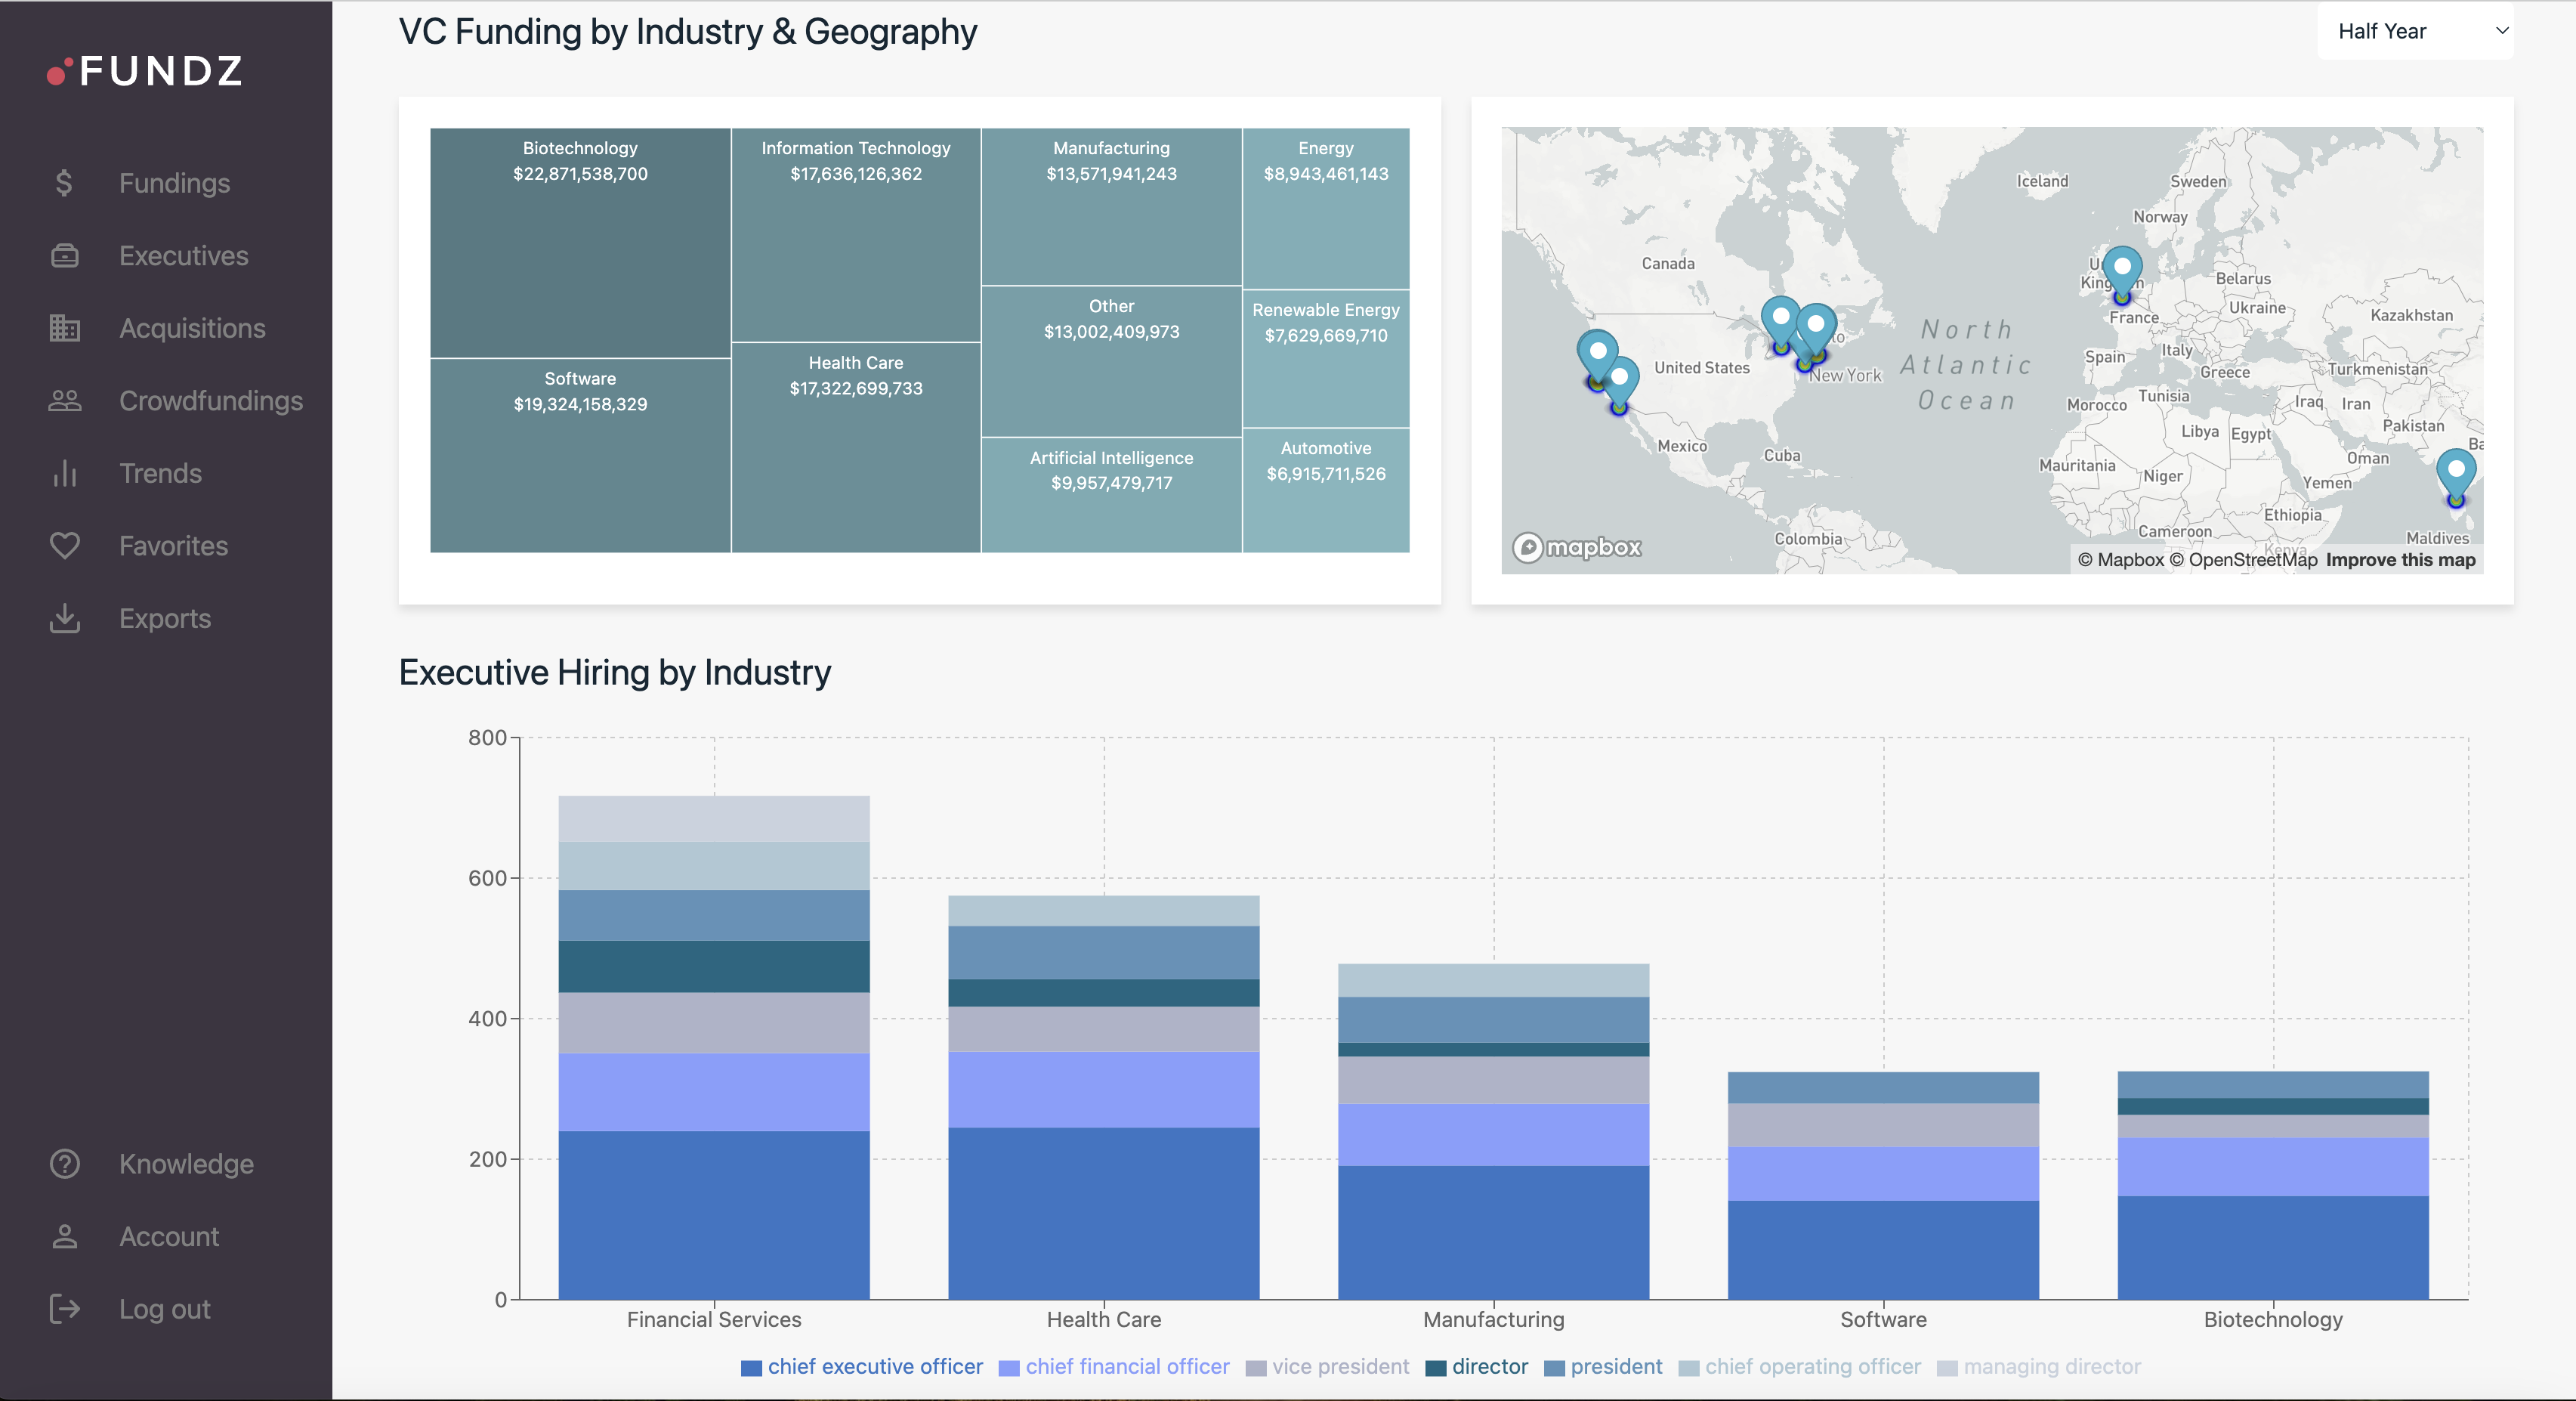The height and width of the screenshot is (1401, 2576).
Task: Click the FUNDZ logo
Action: pyautogui.click(x=144, y=71)
